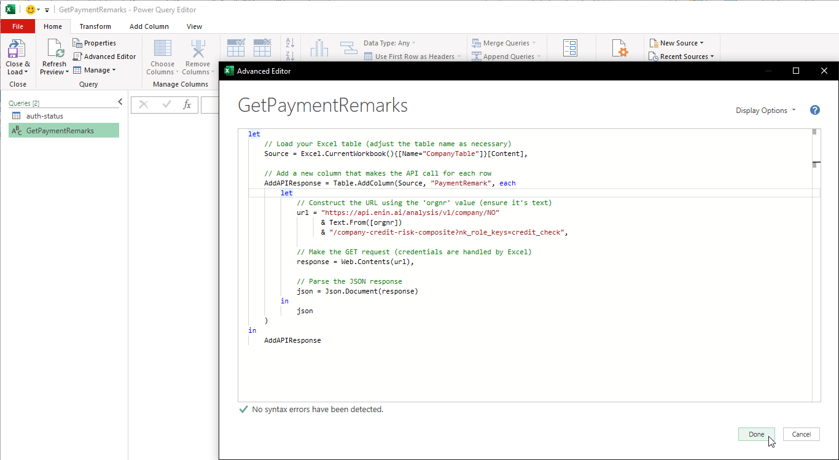Click the '& Text.From([orgnr])' line

point(361,222)
